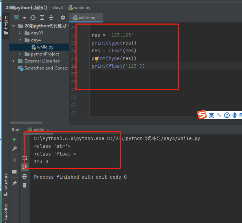Select pythonProject folder in tree

tap(42, 54)
